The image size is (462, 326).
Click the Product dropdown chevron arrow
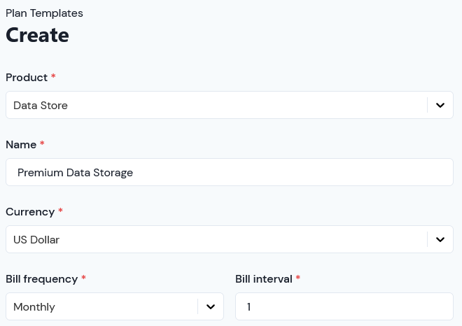point(440,105)
